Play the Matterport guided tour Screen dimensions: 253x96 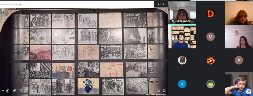[x=8, y=91]
